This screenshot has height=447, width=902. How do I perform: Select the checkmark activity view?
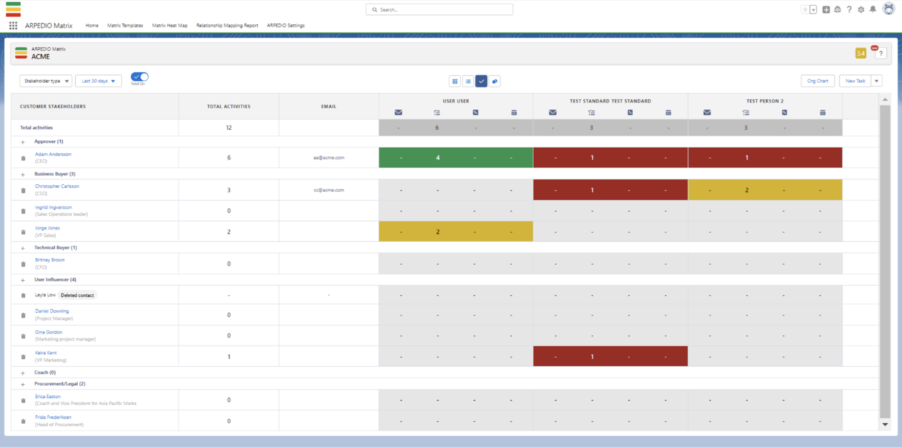tap(481, 81)
